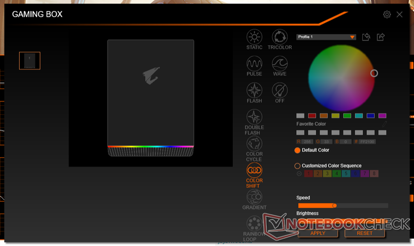Pick the teal preset color swatch
414x246 pixels.
click(x=359, y=115)
